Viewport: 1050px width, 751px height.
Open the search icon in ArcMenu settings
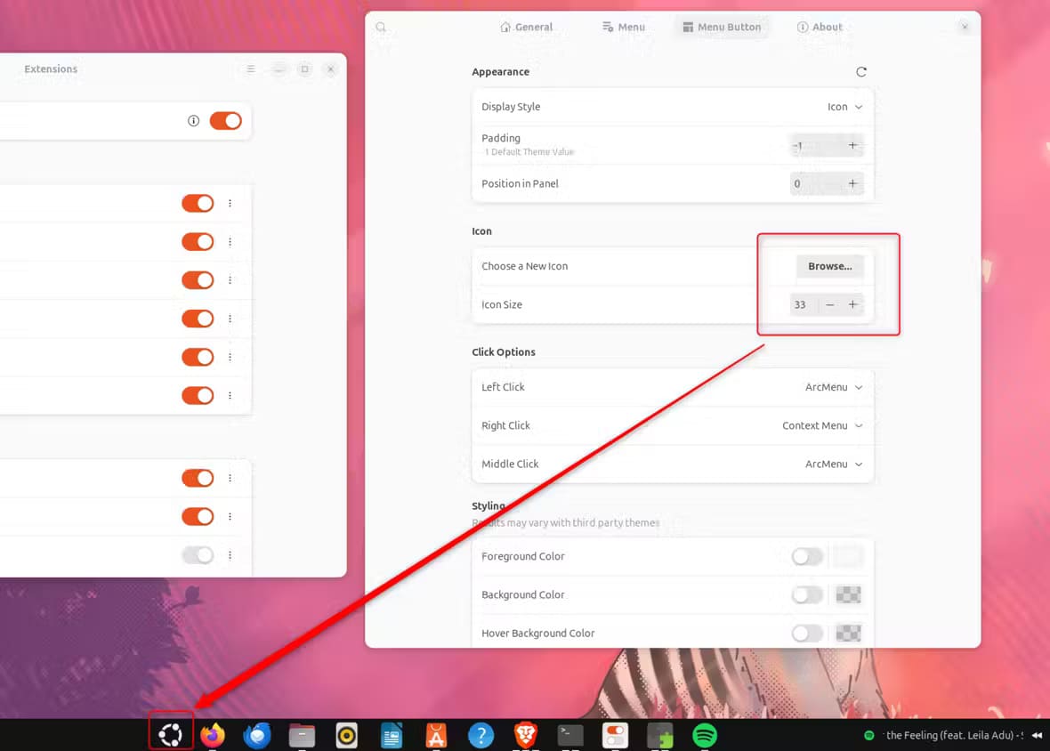(x=381, y=27)
